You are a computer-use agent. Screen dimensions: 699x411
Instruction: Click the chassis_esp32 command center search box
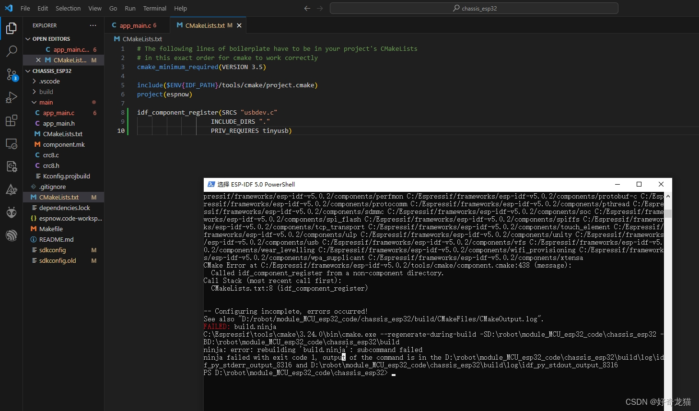point(474,8)
